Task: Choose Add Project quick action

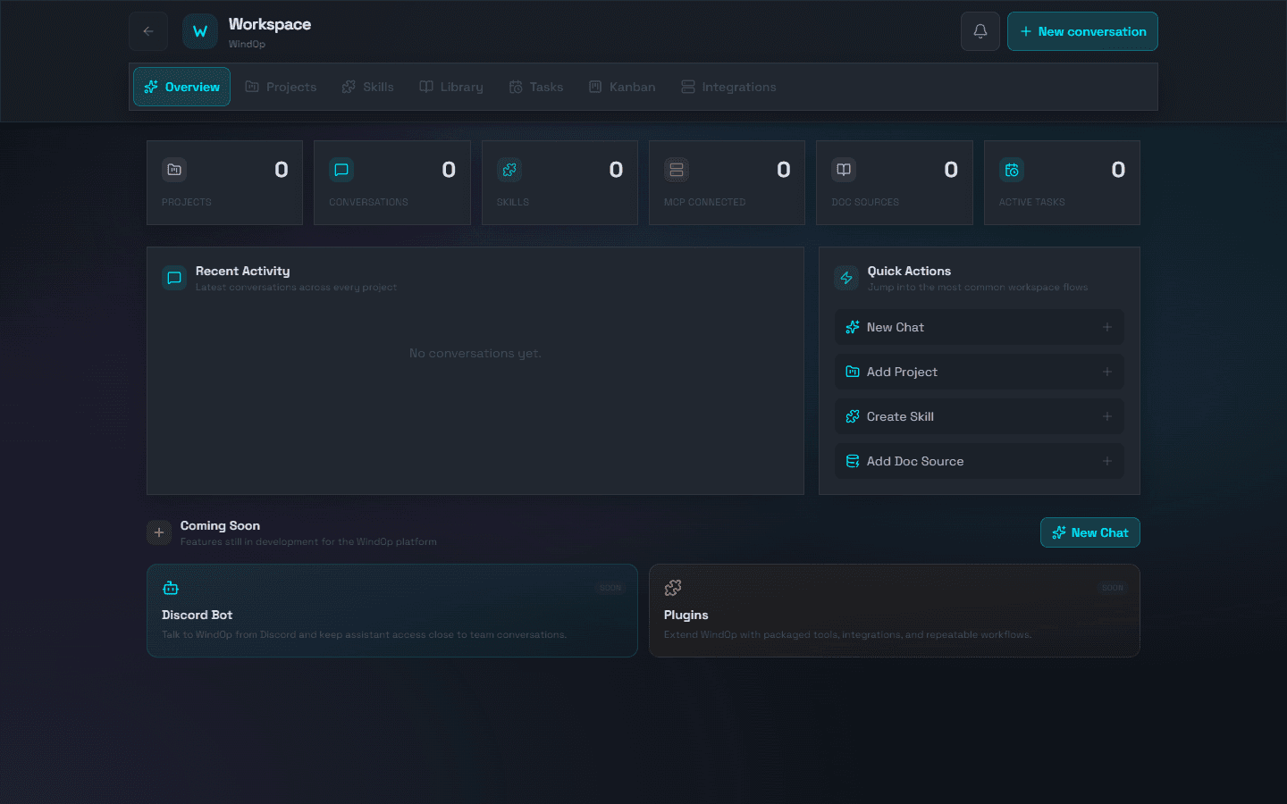Action: pos(980,372)
